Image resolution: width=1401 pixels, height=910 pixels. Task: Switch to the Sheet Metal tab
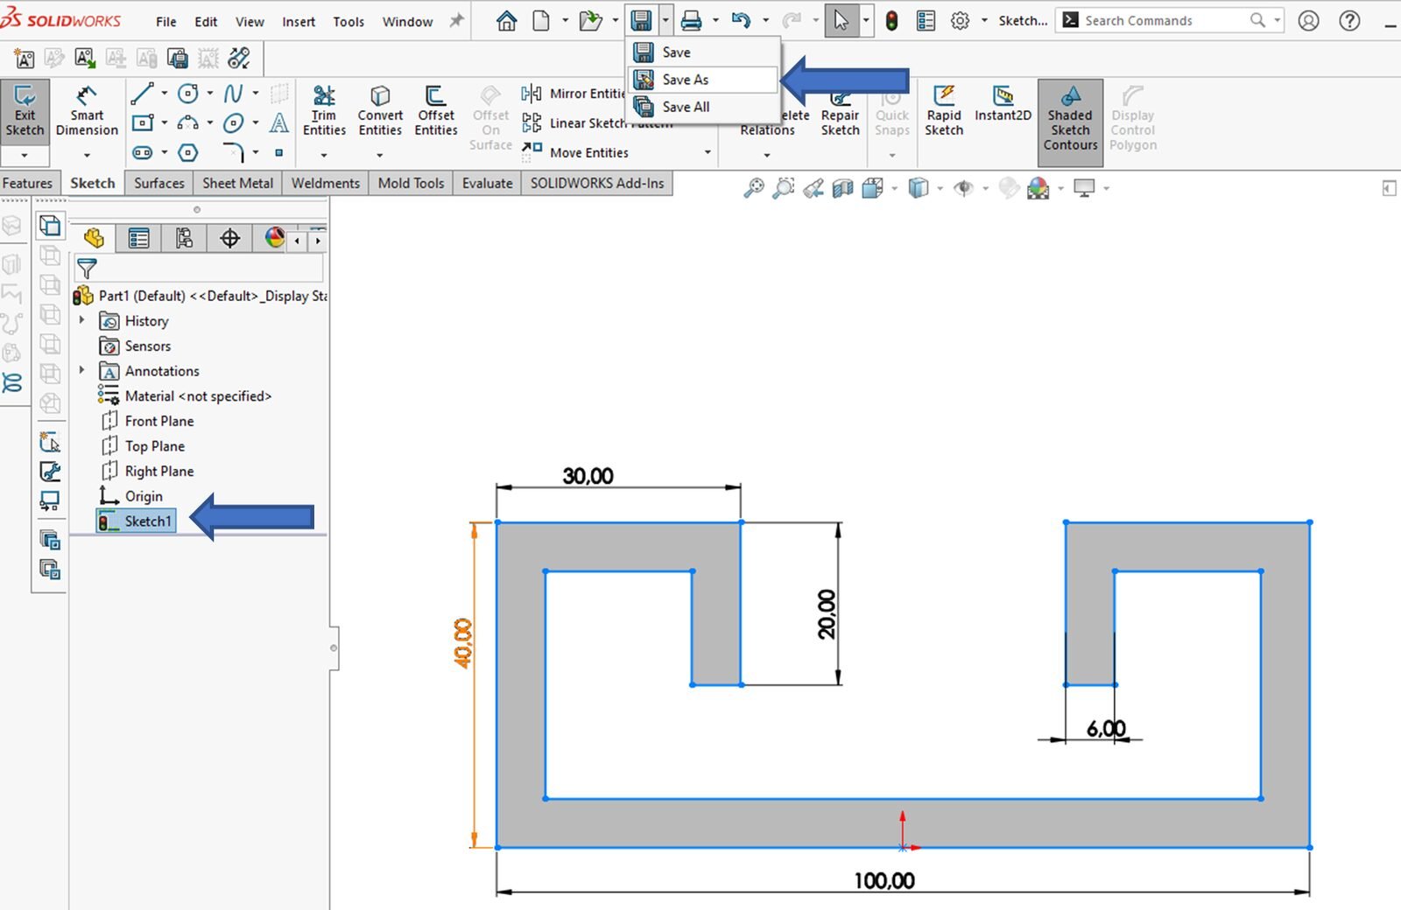(x=237, y=183)
